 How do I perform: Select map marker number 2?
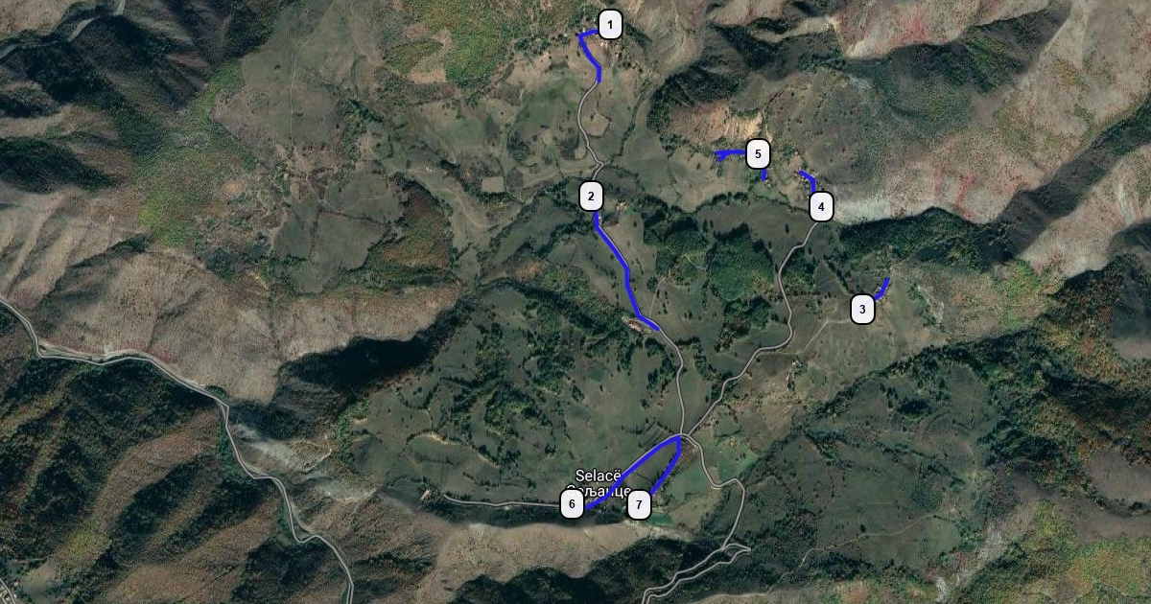click(592, 197)
